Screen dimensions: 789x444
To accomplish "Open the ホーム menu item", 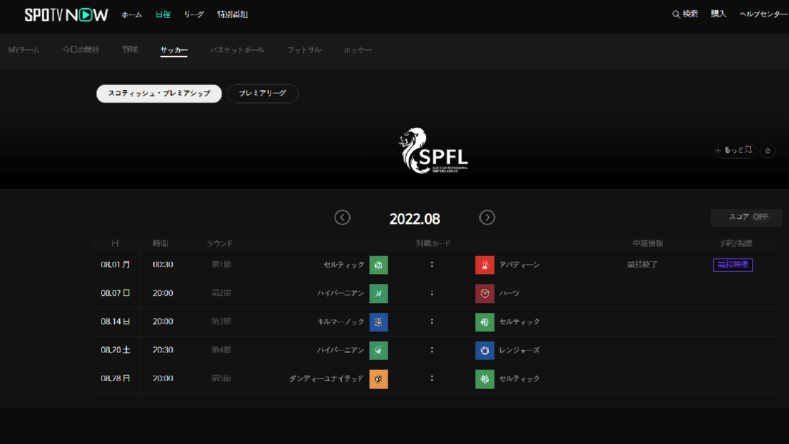I will (131, 14).
